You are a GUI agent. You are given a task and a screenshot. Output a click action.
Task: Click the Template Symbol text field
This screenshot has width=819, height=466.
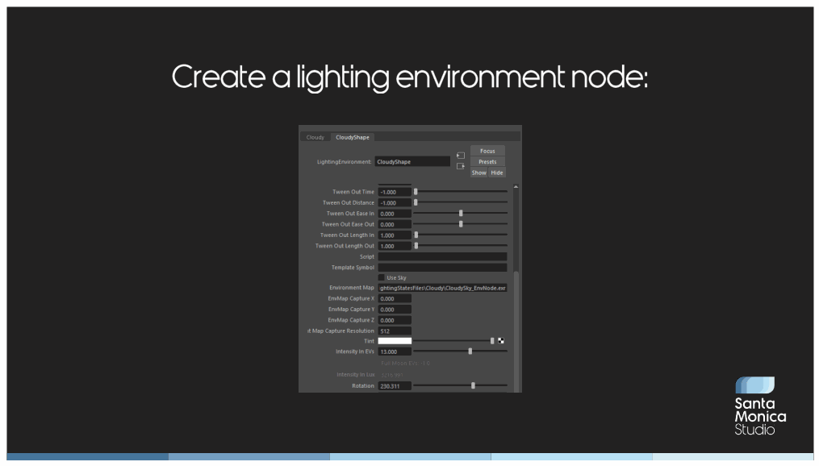(x=442, y=267)
